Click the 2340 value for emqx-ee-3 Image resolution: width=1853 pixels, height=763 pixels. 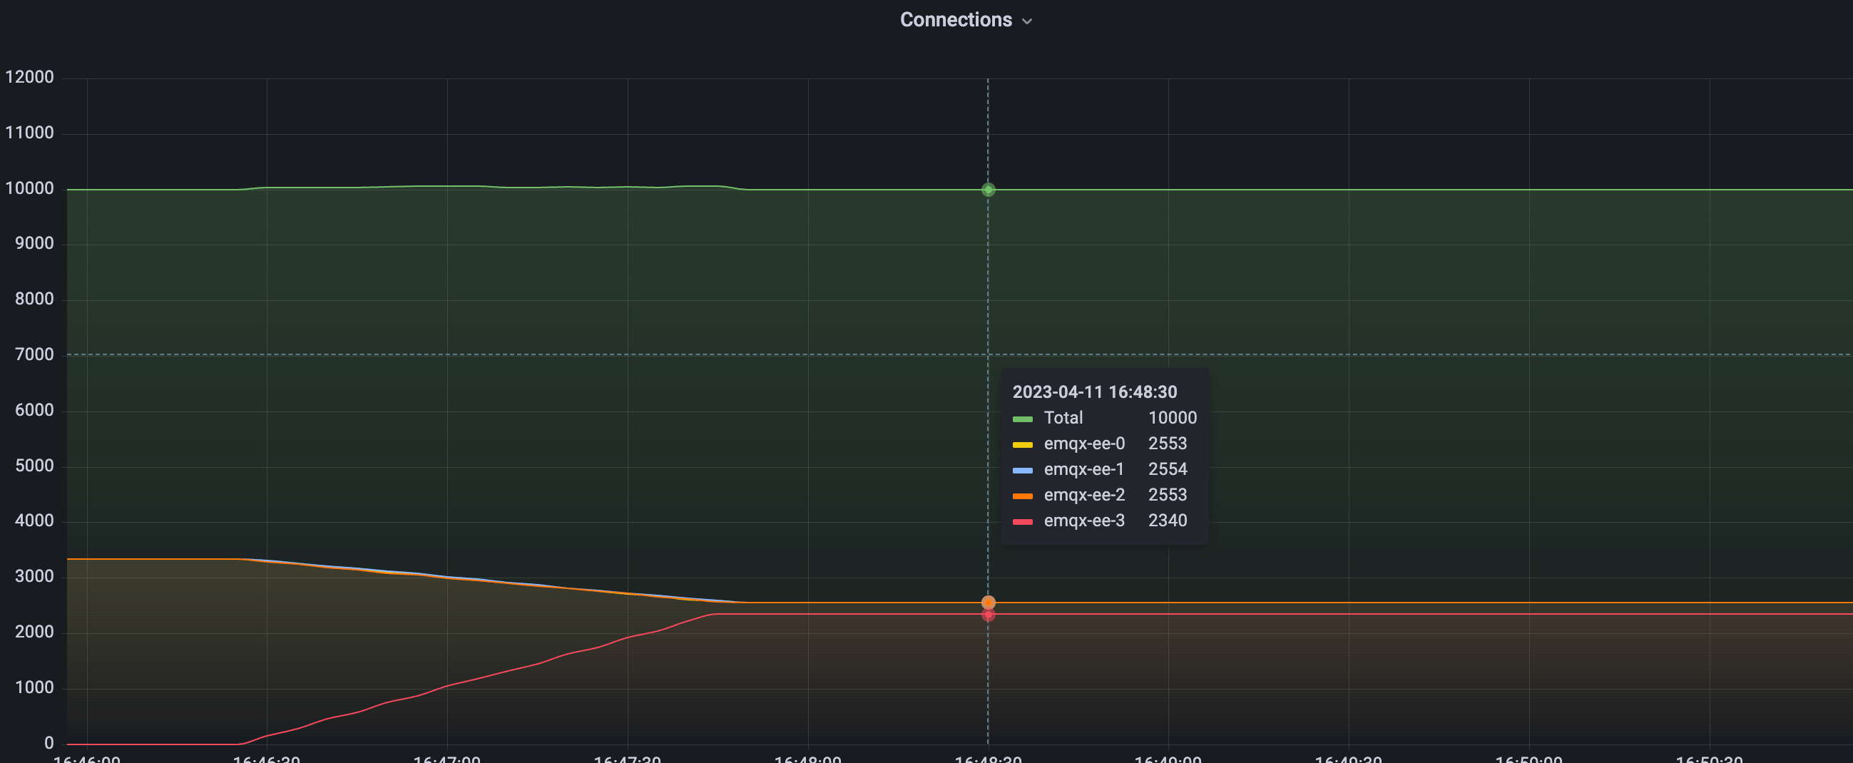[1167, 521]
